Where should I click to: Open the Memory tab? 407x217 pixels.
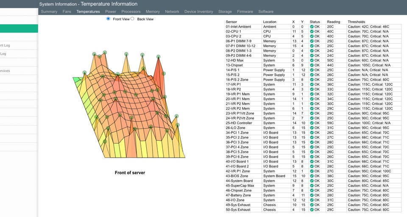point(153,11)
